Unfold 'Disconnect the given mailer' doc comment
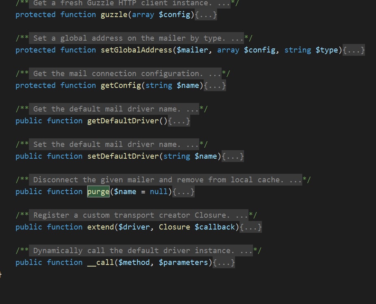 (x=165, y=180)
